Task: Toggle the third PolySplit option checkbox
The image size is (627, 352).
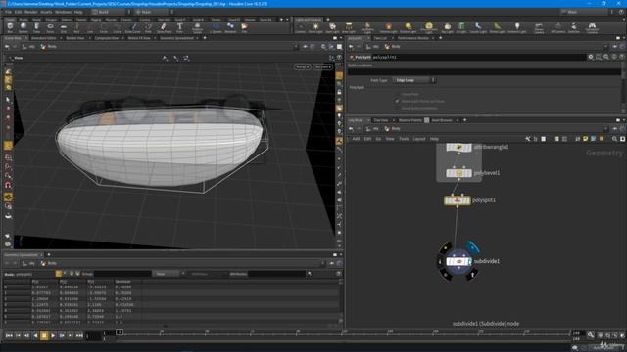Action: pos(398,108)
